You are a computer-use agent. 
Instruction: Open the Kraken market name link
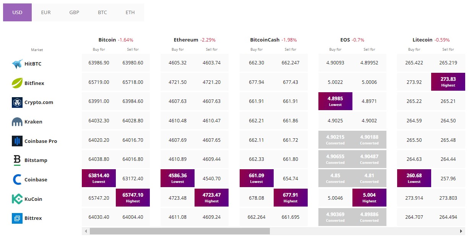pos(33,122)
